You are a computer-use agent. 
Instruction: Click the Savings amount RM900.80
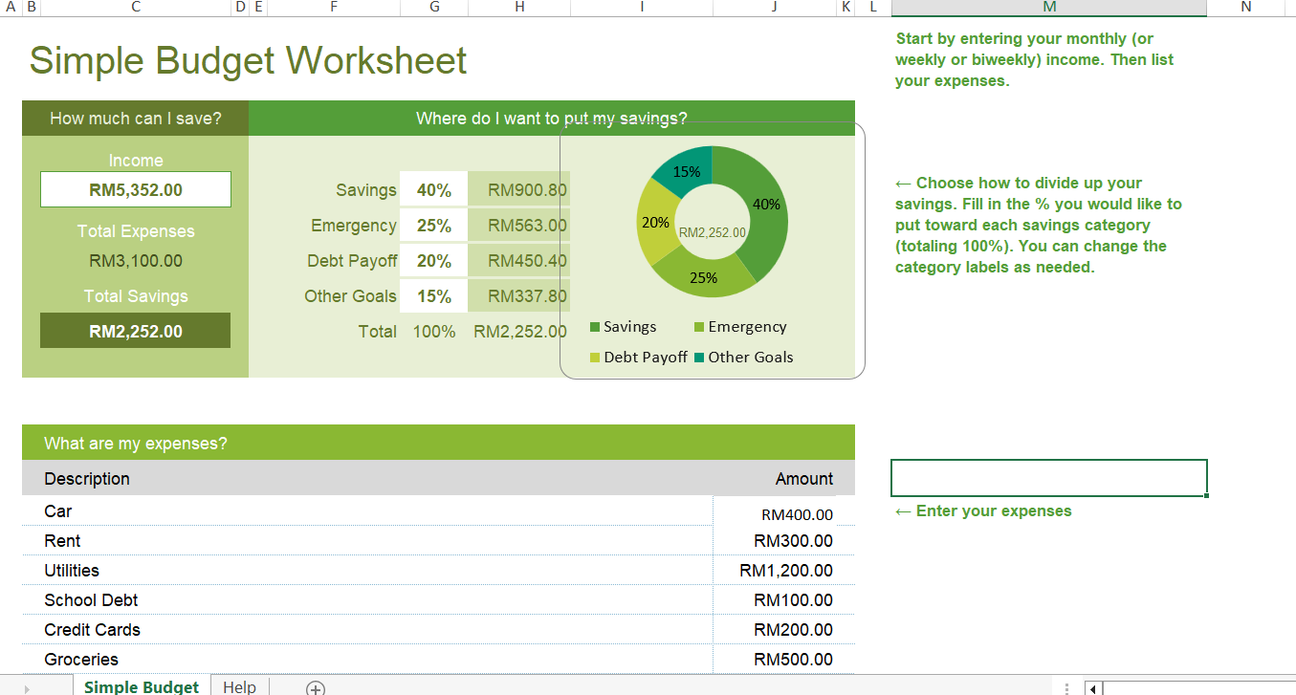point(519,190)
